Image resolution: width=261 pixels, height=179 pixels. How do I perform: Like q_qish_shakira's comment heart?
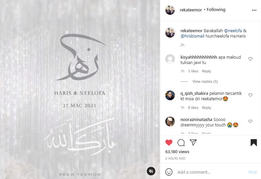(x=250, y=95)
